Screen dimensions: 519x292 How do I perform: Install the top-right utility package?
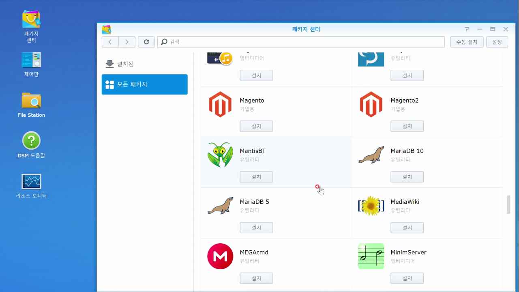(x=407, y=75)
